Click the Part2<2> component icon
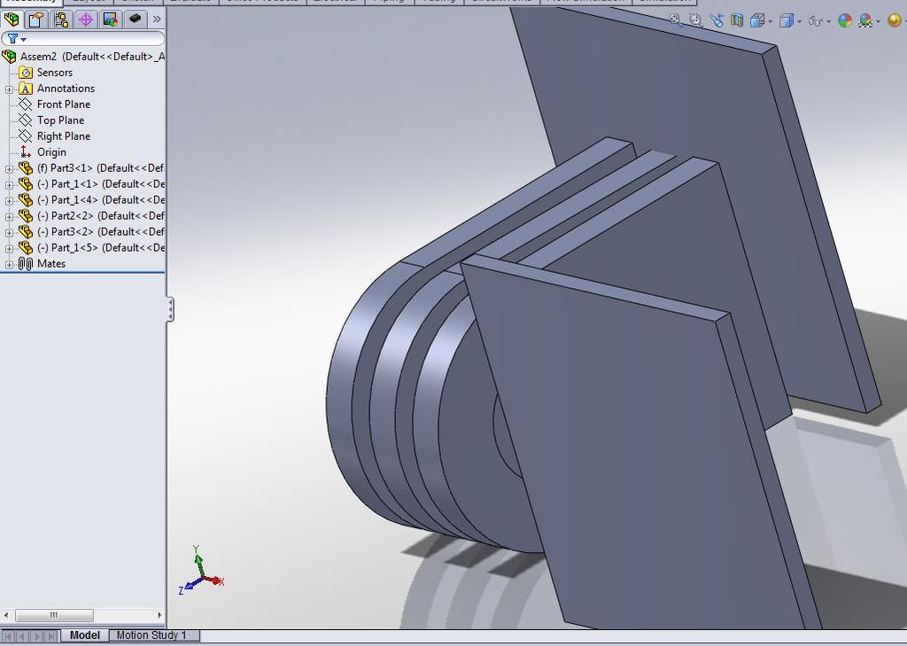 pos(26,216)
